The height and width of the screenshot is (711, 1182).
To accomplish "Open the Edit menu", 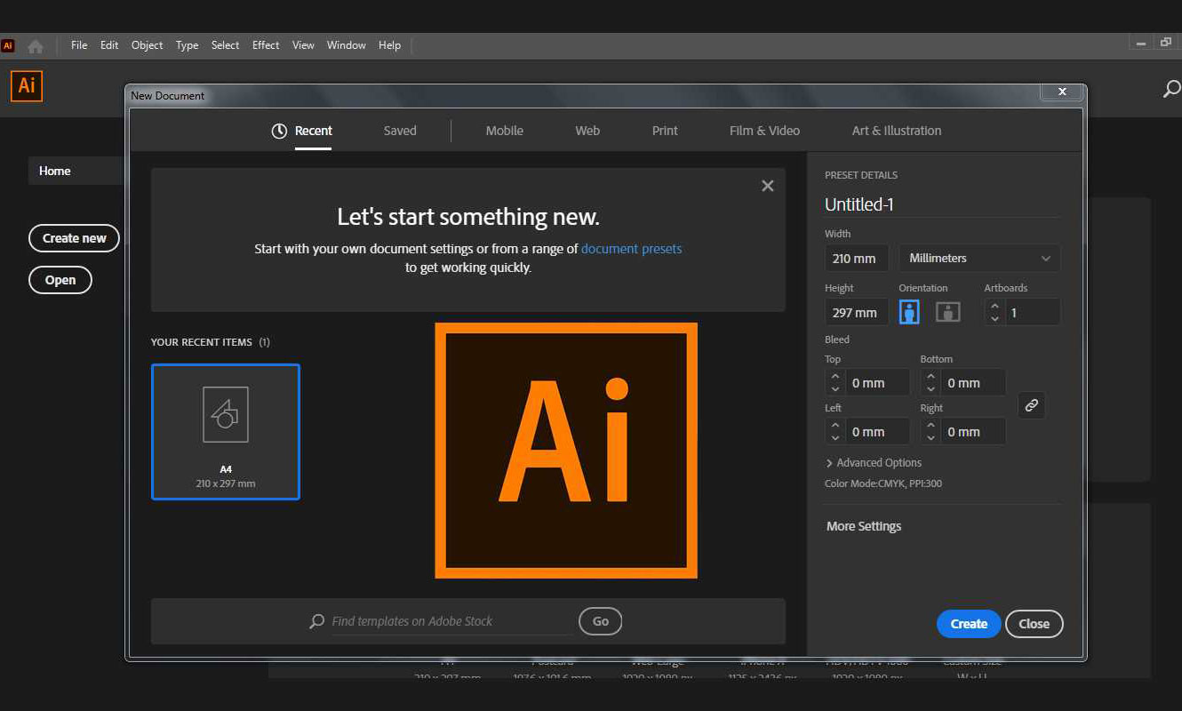I will [x=109, y=45].
